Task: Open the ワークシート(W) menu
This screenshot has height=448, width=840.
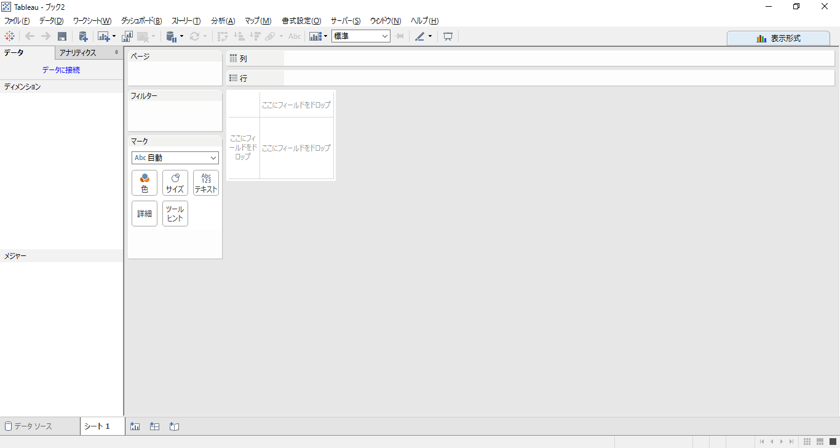Action: tap(92, 21)
